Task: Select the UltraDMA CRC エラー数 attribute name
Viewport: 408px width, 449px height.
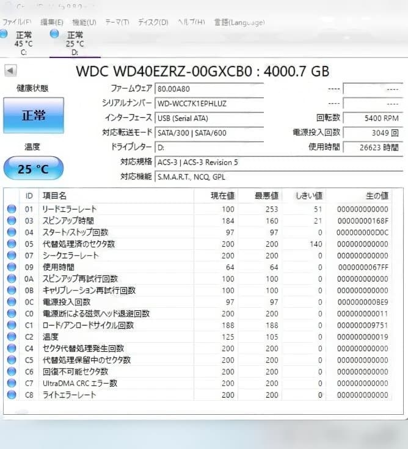Action: [80, 383]
